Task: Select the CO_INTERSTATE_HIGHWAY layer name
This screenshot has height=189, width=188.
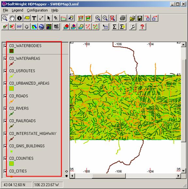Action: coord(33,134)
